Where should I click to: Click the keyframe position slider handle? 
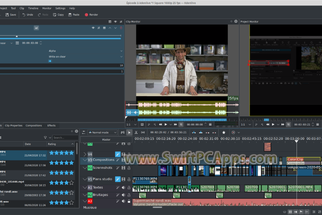click(17, 36)
